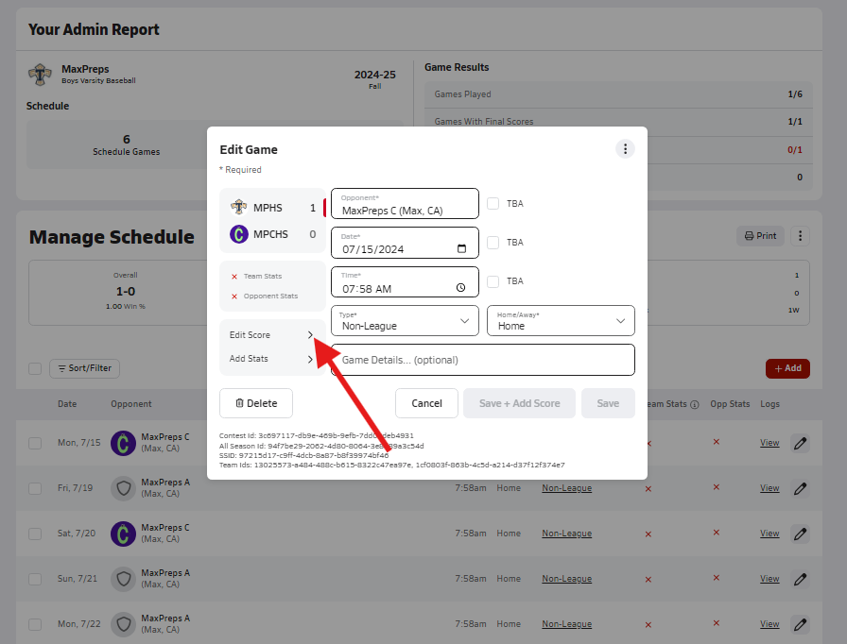Click the MaxPreps team logo in Admin Report
This screenshot has width=847, height=644.
(40, 75)
